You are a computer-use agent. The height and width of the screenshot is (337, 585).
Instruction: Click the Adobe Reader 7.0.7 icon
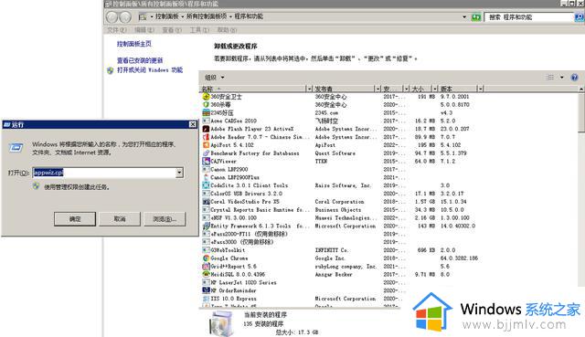206,137
